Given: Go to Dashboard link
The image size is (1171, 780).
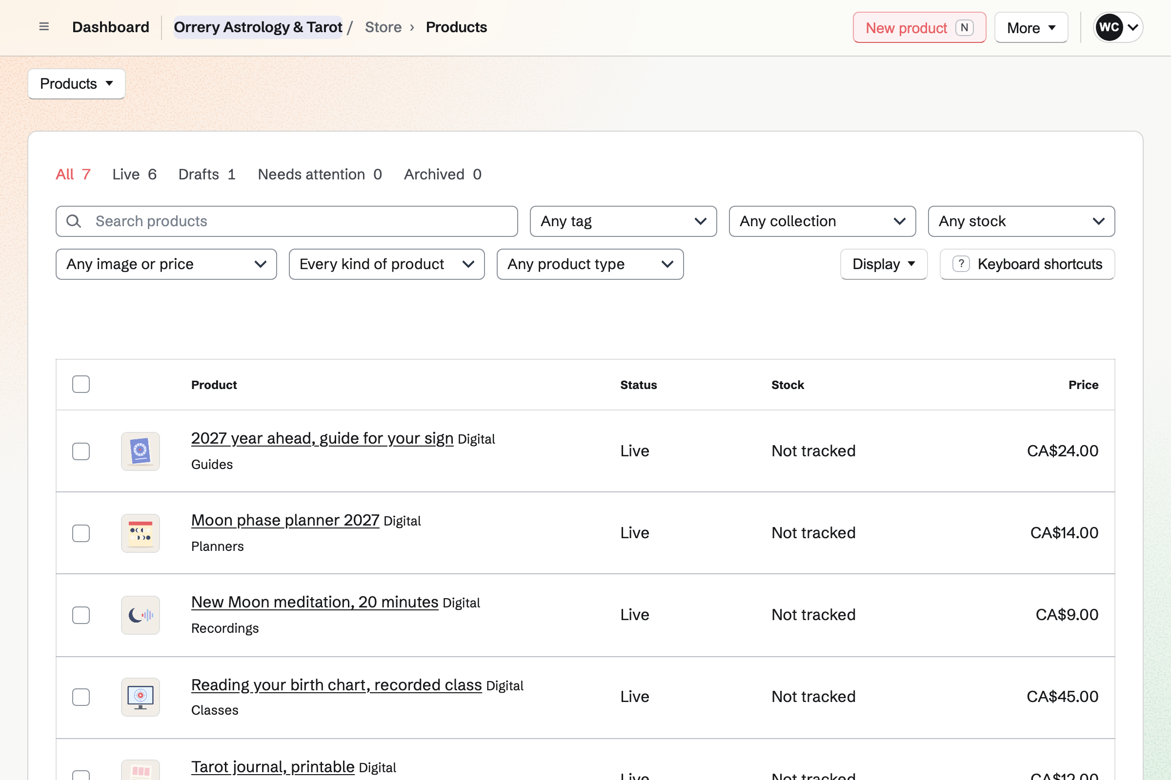Looking at the screenshot, I should (111, 27).
